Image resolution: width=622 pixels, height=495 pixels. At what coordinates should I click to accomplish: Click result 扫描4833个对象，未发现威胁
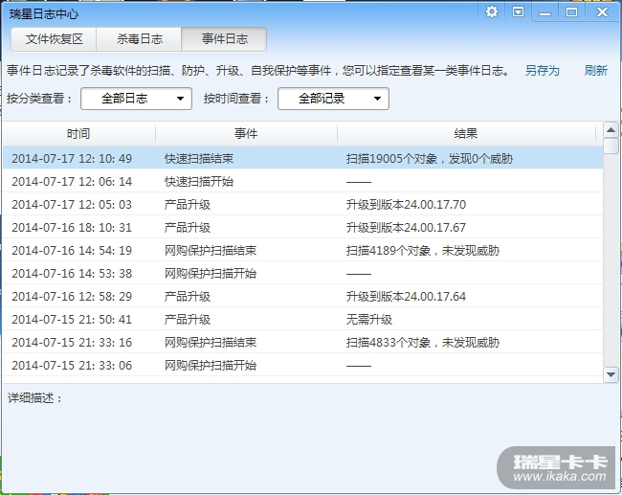422,343
